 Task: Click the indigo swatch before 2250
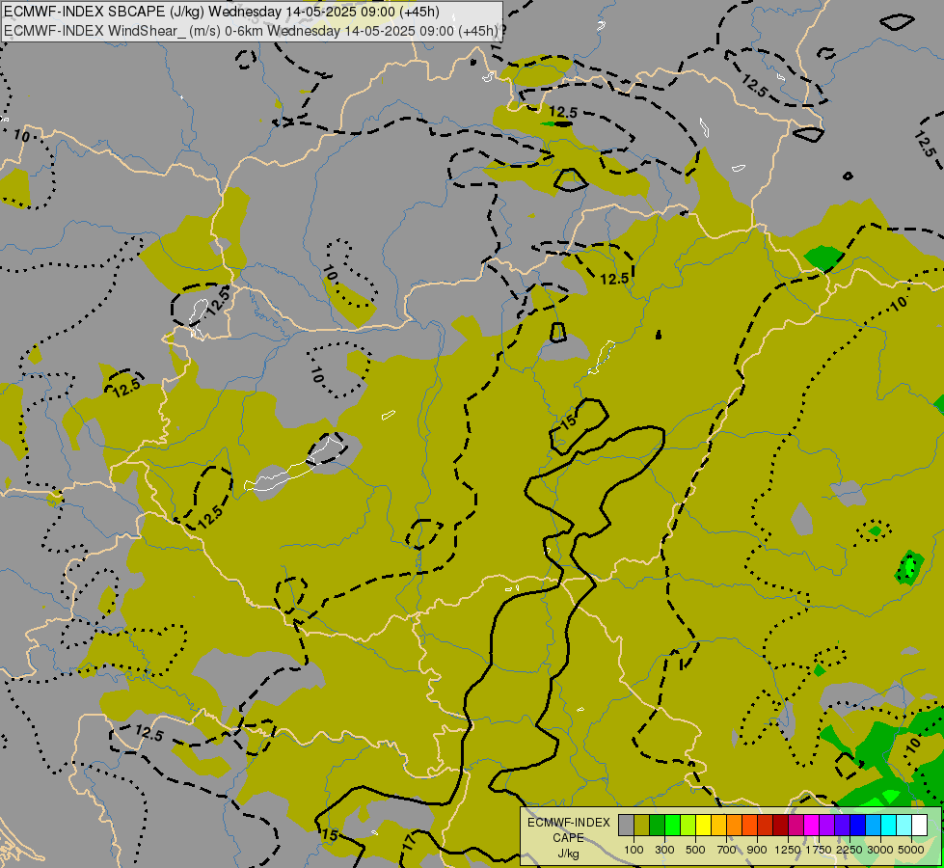tap(843, 826)
